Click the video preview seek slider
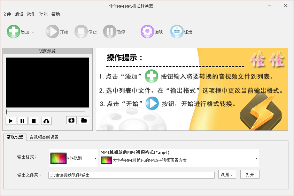294x196 pixels. [x=45, y=112]
